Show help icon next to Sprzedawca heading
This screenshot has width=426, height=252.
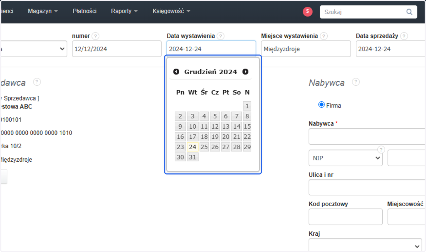pos(37,82)
